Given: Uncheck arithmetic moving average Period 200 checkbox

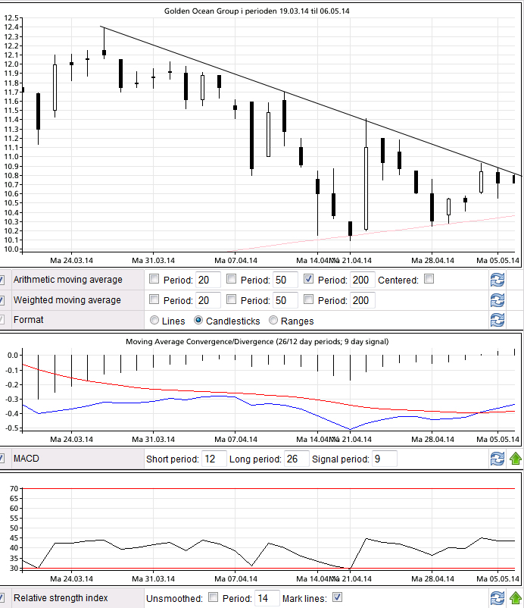Looking at the screenshot, I should coord(308,280).
